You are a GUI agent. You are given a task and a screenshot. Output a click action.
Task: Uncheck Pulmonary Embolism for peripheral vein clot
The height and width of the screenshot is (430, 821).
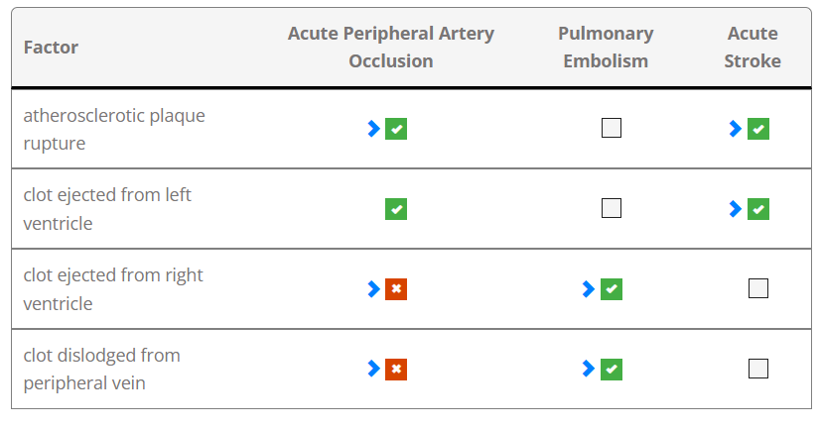pos(612,369)
